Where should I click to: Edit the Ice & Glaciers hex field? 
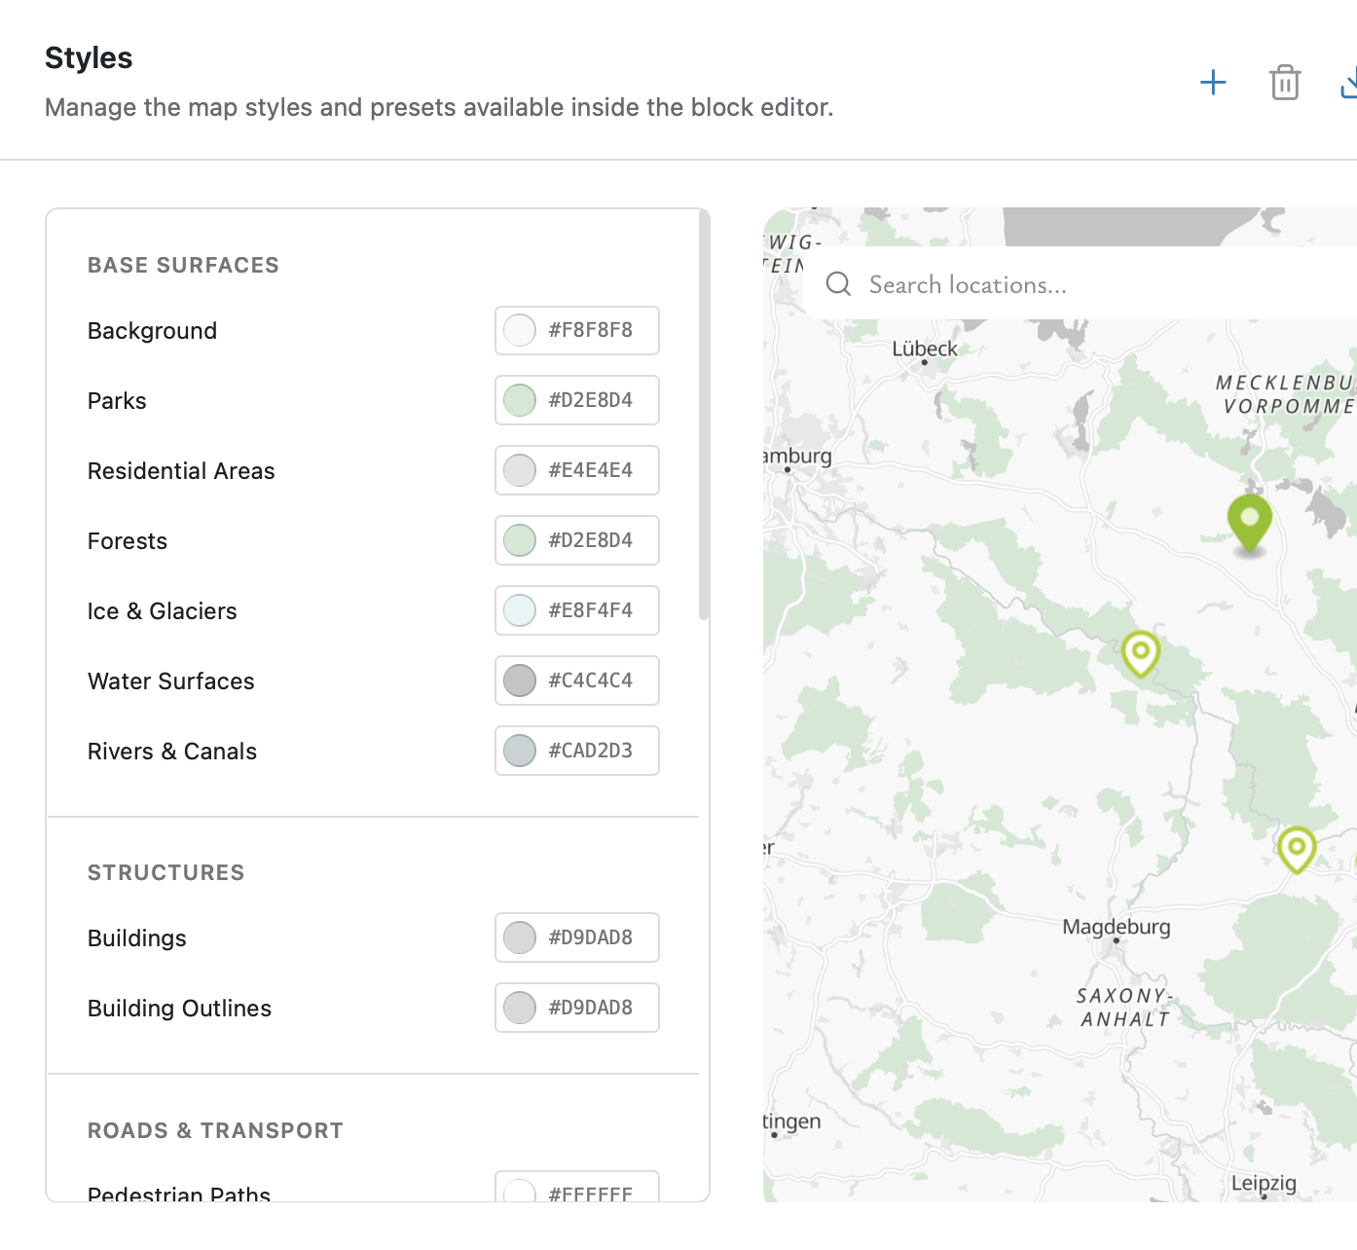(590, 611)
